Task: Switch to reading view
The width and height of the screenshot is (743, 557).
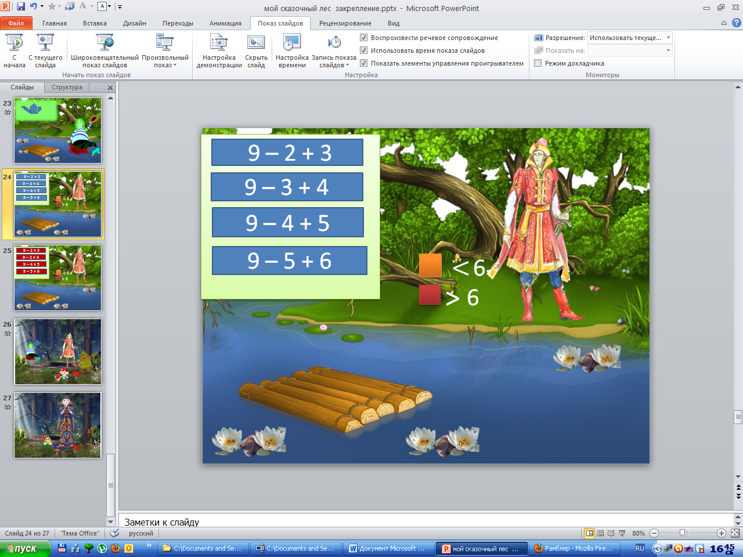Action: tap(611, 533)
